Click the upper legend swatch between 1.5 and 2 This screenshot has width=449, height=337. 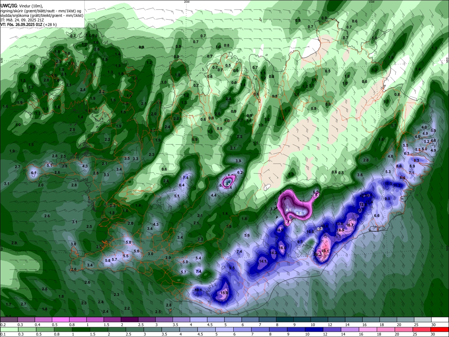[112, 319]
